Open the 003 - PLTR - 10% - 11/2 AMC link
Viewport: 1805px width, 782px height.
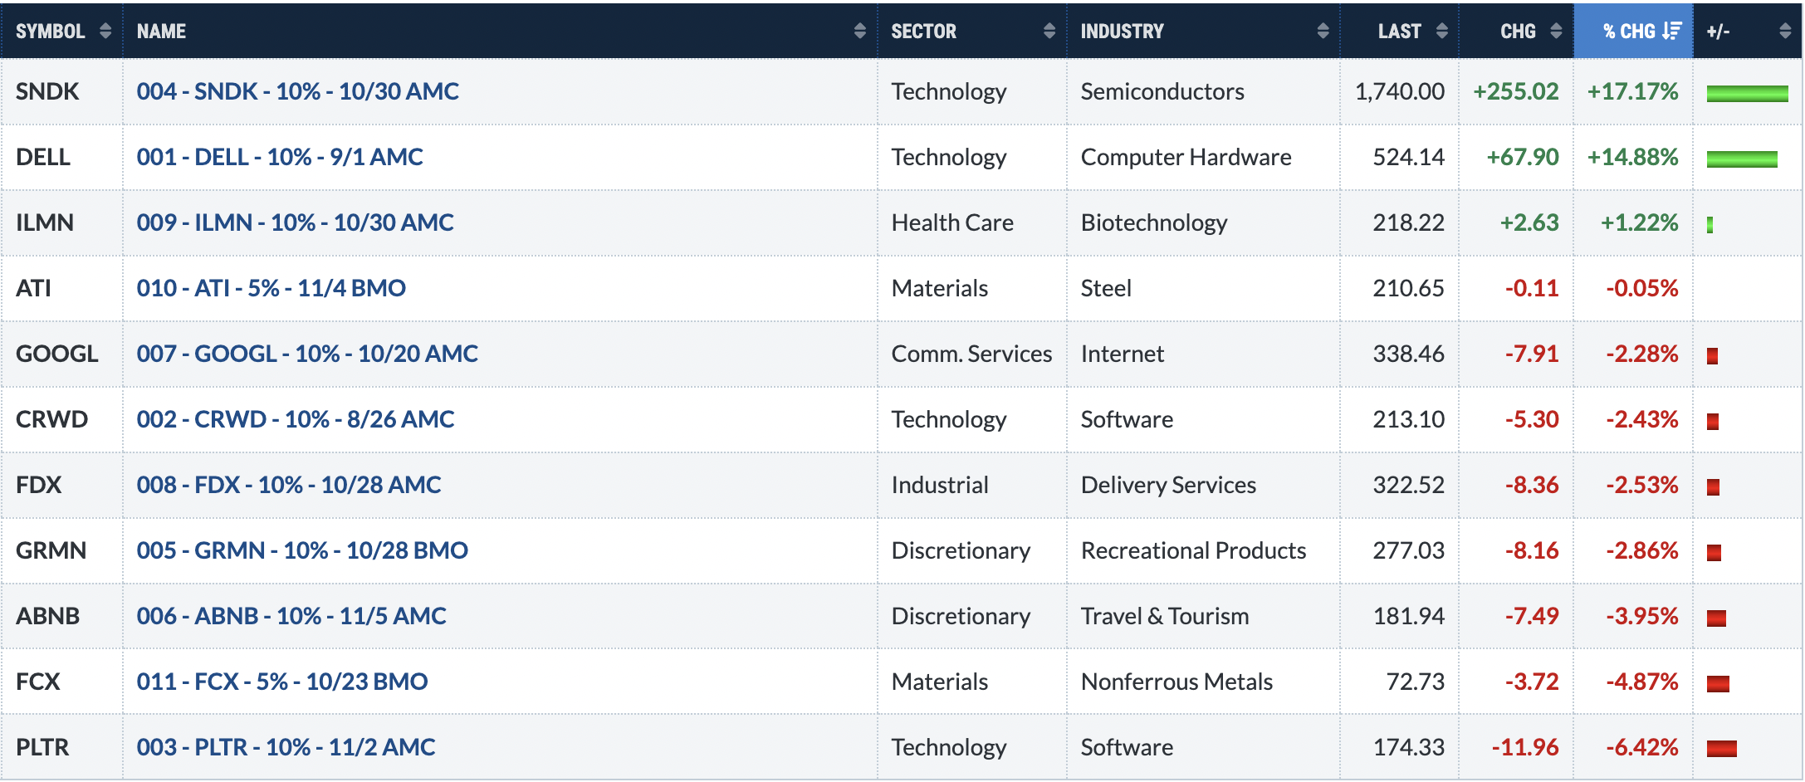[x=286, y=747]
